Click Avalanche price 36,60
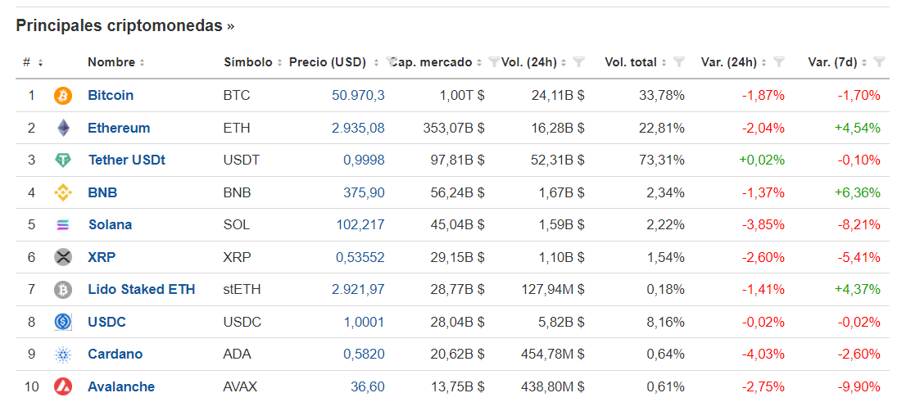Image resolution: width=906 pixels, height=411 pixels. [x=368, y=386]
